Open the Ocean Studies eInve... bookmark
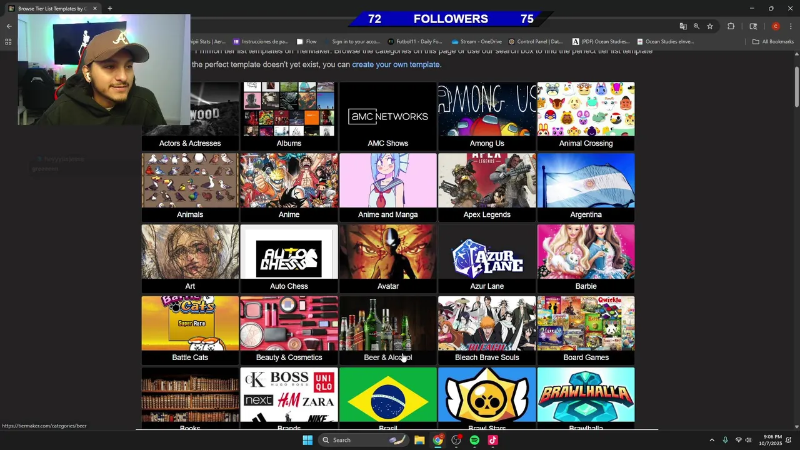 pos(666,42)
